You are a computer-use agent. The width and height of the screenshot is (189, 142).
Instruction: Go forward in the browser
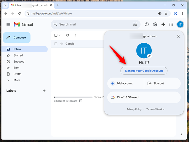pos(13,13)
